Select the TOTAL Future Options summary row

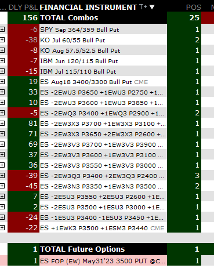click(103, 249)
